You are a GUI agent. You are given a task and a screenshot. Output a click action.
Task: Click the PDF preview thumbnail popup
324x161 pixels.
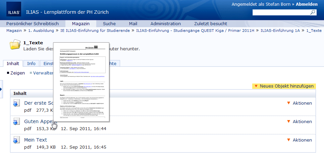point(82,82)
